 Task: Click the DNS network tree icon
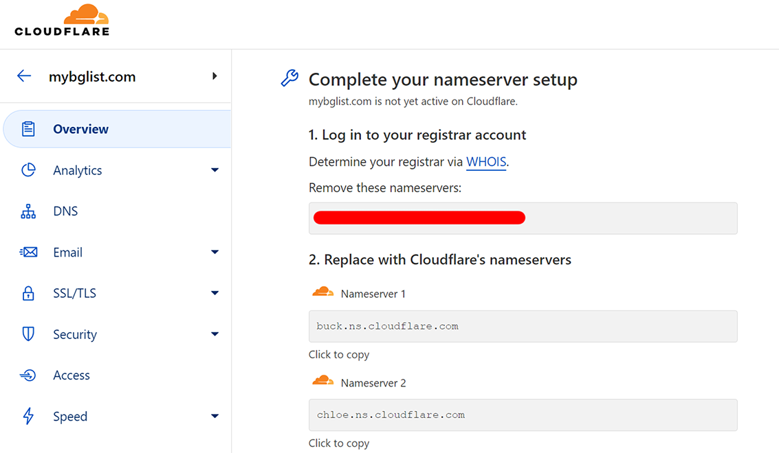[x=28, y=211]
